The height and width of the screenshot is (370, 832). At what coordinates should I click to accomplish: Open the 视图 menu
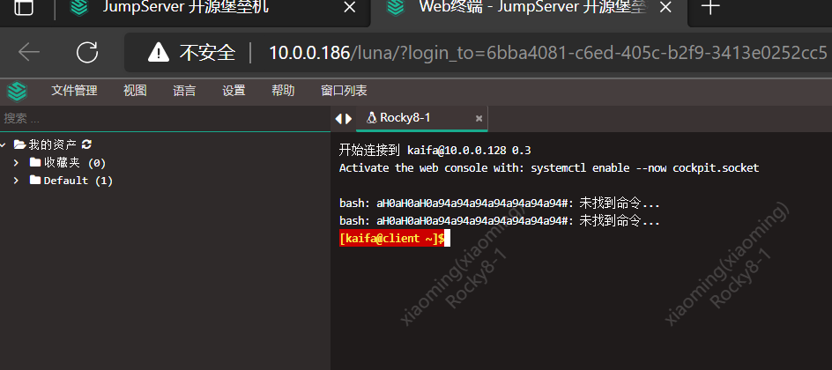tap(135, 91)
